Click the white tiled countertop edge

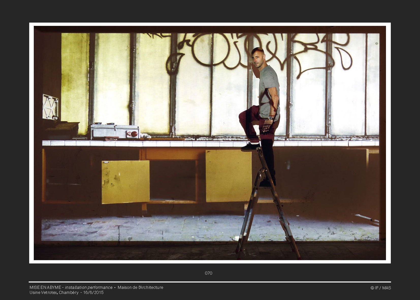(x=178, y=144)
